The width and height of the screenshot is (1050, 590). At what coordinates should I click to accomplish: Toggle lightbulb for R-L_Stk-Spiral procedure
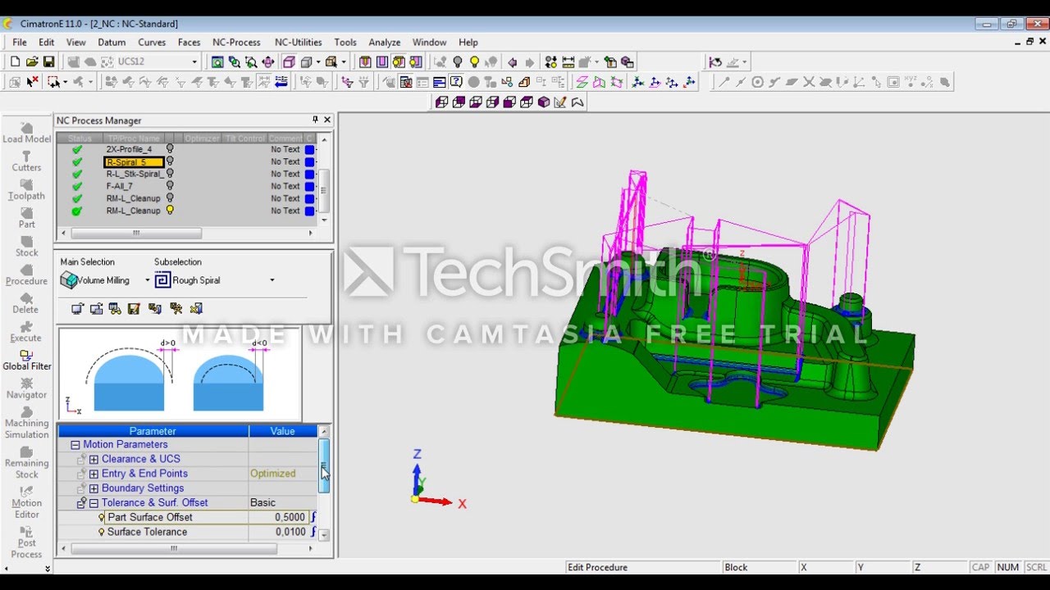point(170,174)
